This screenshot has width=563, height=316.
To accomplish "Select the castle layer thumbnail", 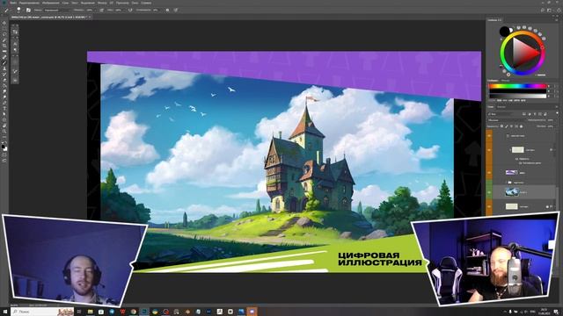I will (512, 192).
